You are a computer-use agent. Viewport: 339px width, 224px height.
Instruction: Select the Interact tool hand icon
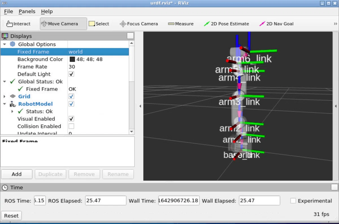(x=9, y=24)
